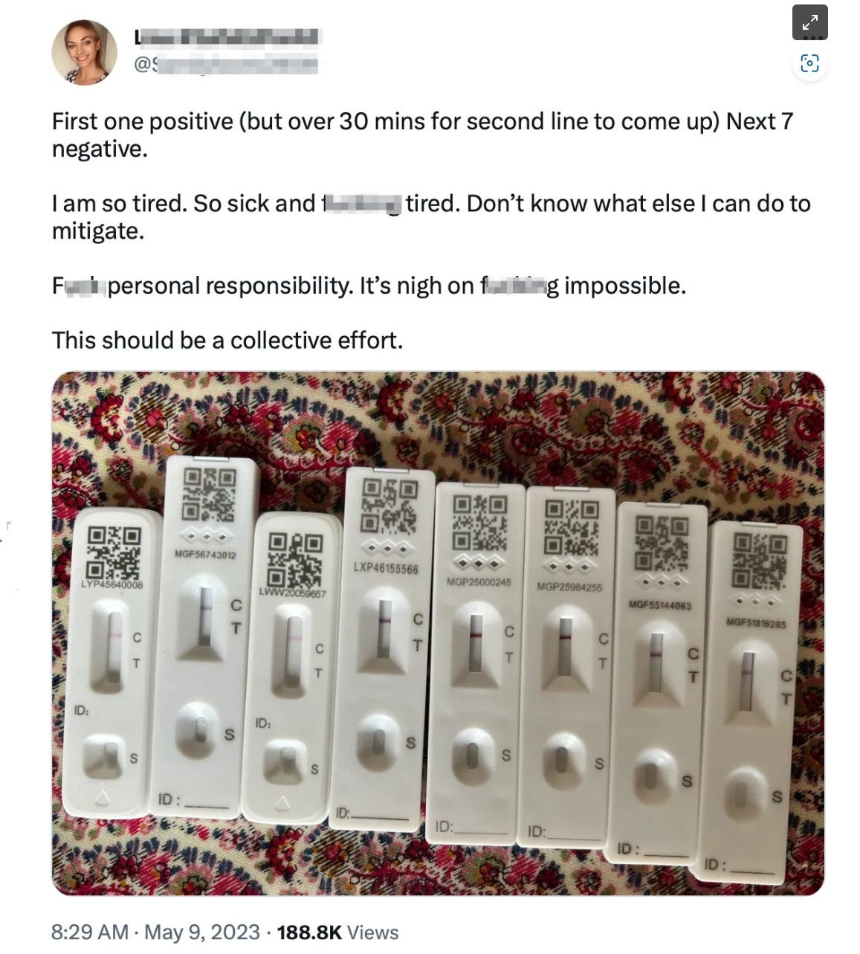Open the blurred author display name
The height and width of the screenshot is (954, 860).
pyautogui.click(x=227, y=36)
